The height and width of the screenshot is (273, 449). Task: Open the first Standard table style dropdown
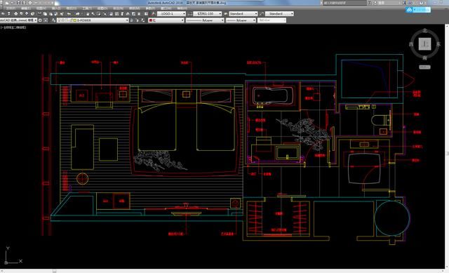point(255,13)
